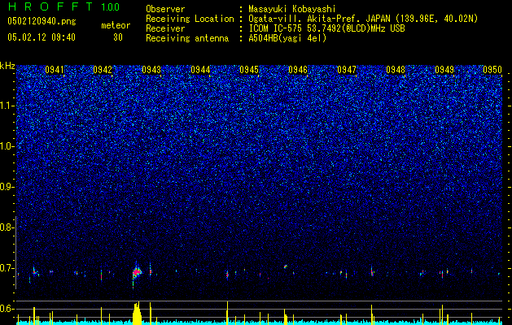Viewport: 512px width, 325px height.
Task: Click antenna A504HB(yagi 4el) text
Action: click(287, 38)
